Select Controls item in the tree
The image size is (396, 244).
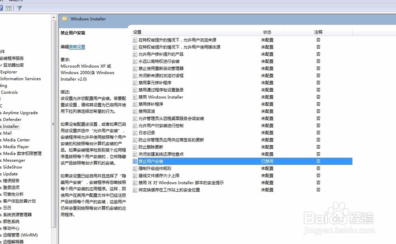9,93
